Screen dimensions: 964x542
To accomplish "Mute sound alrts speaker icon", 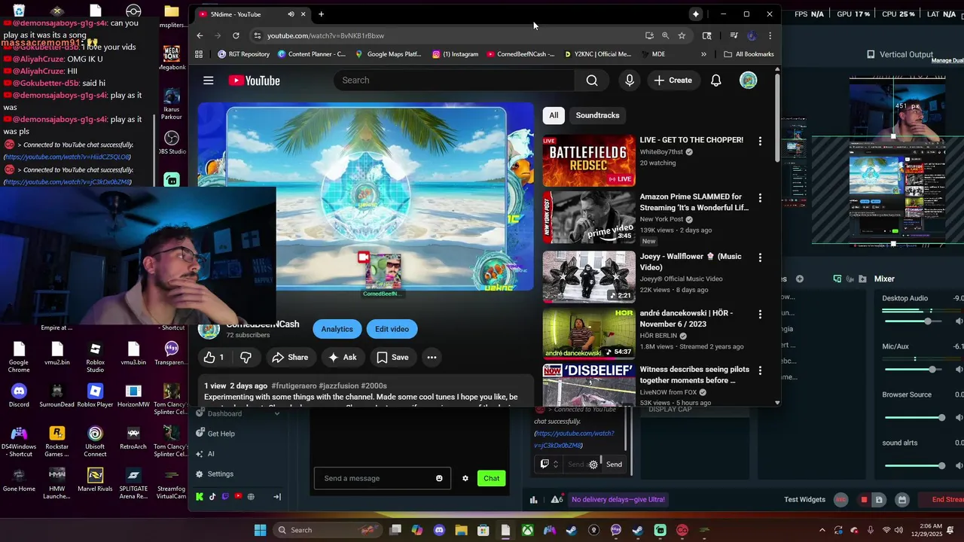I will 959,466.
